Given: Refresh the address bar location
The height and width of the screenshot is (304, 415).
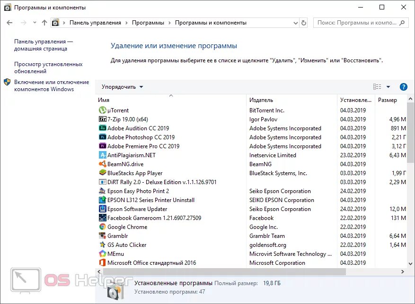Looking at the screenshot, I should tap(304, 23).
